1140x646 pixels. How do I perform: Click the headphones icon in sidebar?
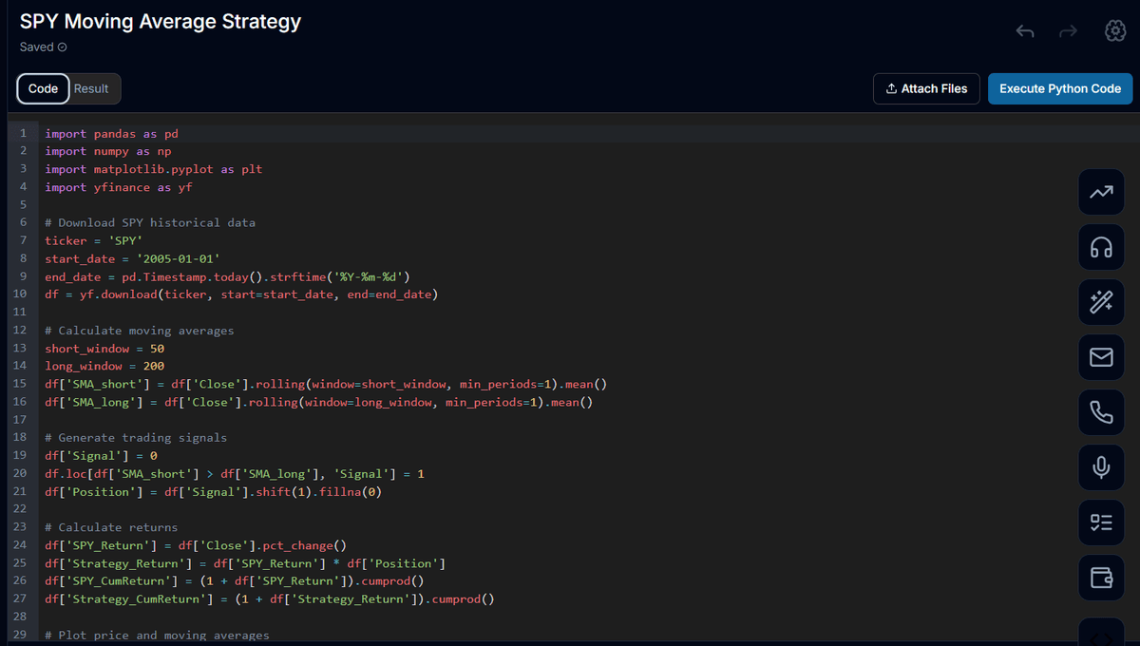point(1101,248)
